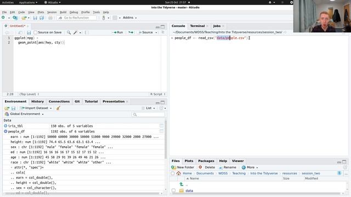
Task: Click the New File plus icon
Action: 3,18
